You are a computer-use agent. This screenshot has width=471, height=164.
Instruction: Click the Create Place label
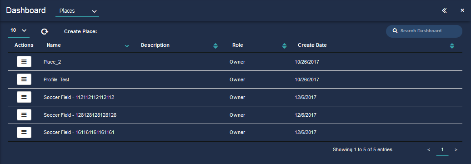pos(80,31)
